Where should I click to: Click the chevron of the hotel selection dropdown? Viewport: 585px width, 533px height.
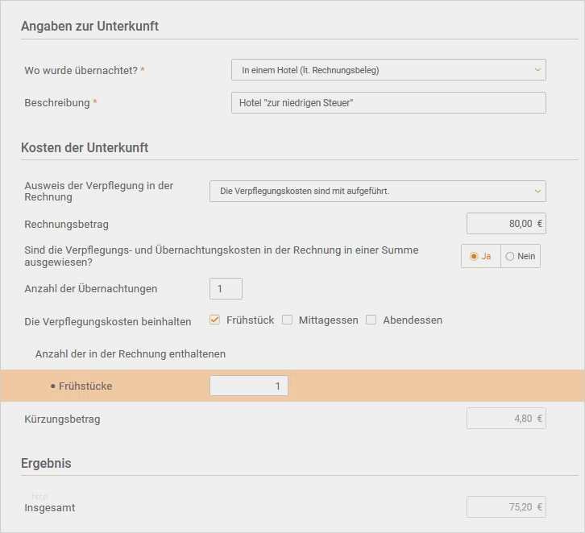pyautogui.click(x=537, y=70)
